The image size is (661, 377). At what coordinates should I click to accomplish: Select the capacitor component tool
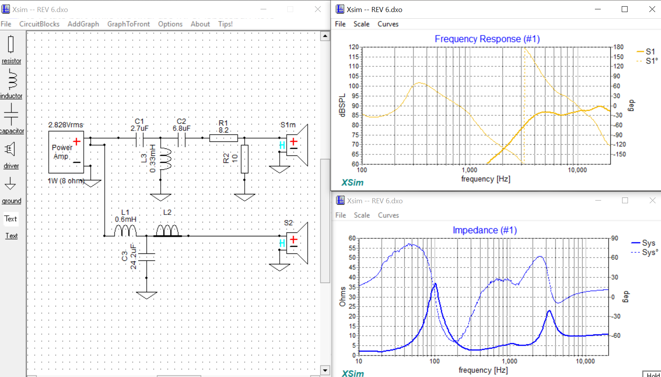coord(12,119)
